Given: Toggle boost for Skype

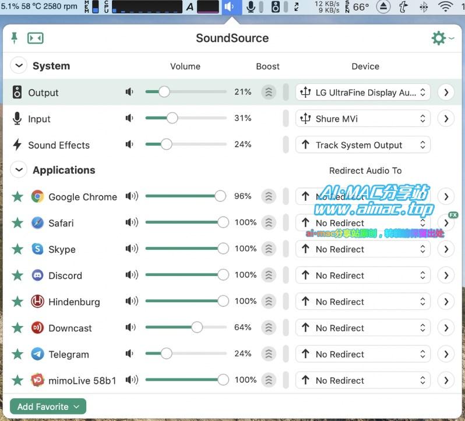Looking at the screenshot, I should [x=269, y=249].
